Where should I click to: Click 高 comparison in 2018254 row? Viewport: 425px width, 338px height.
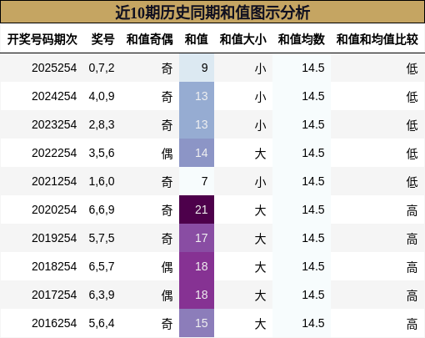412,267
